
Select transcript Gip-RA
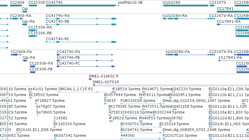pos(25,24)
